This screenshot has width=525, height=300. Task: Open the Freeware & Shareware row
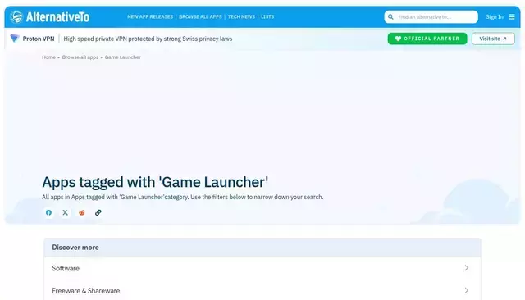262,290
